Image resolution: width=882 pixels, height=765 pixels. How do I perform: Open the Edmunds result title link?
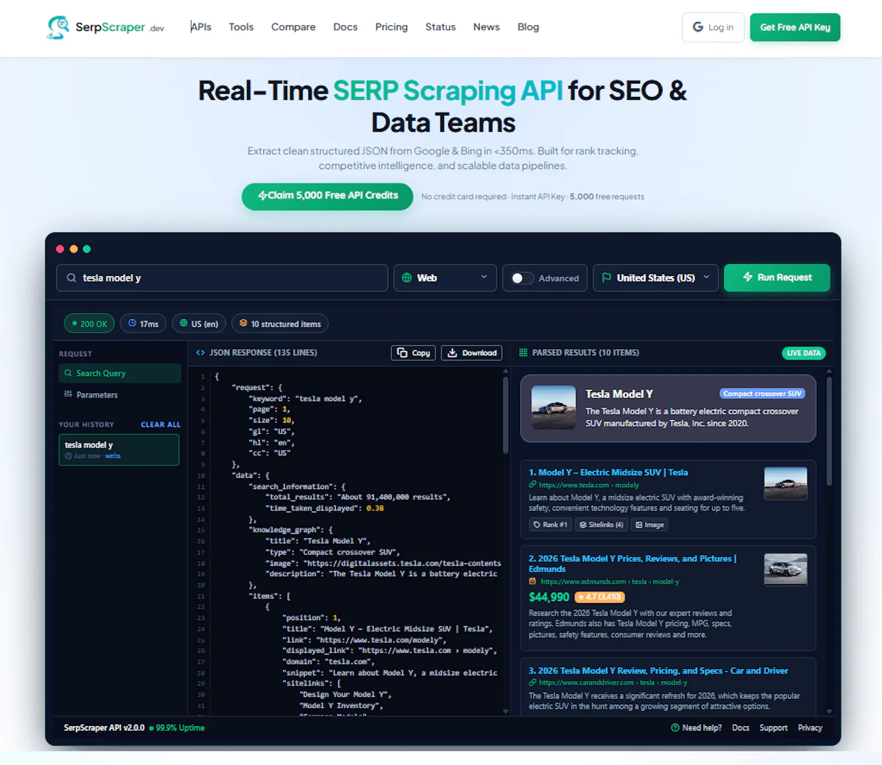click(x=632, y=563)
